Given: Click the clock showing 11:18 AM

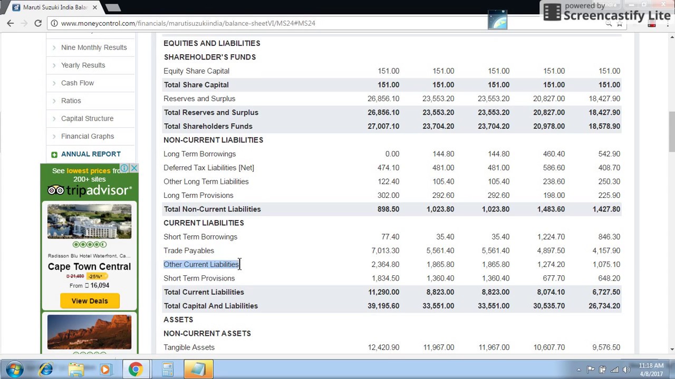Looking at the screenshot, I should [651, 365].
